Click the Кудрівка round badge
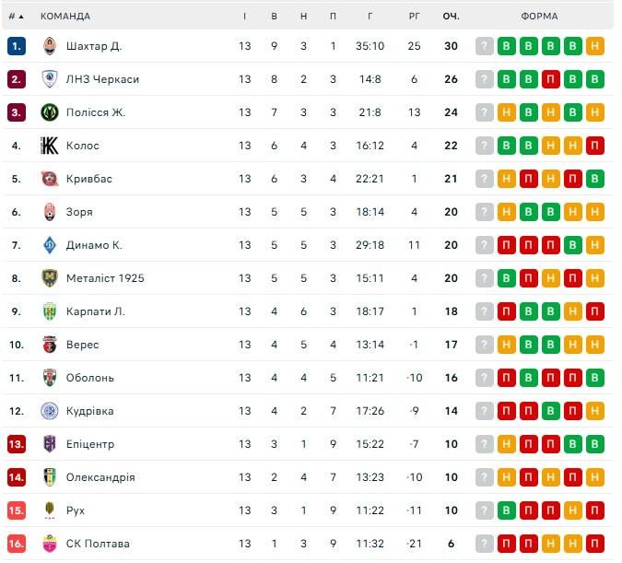The image size is (622, 563). point(50,411)
